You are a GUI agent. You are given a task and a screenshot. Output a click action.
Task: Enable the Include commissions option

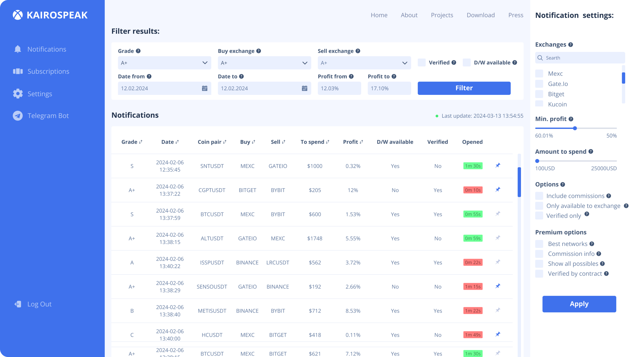point(539,196)
